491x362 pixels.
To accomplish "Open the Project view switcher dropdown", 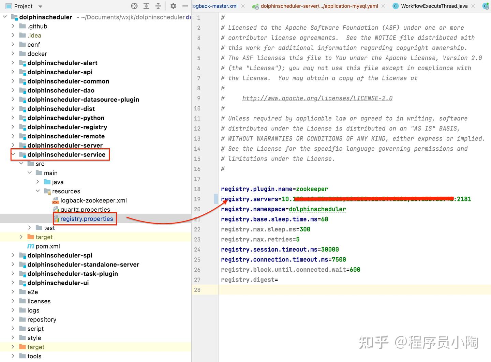I will point(40,6).
